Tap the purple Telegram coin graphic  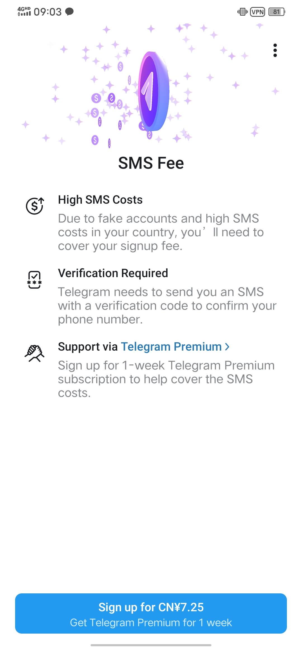coord(153,91)
